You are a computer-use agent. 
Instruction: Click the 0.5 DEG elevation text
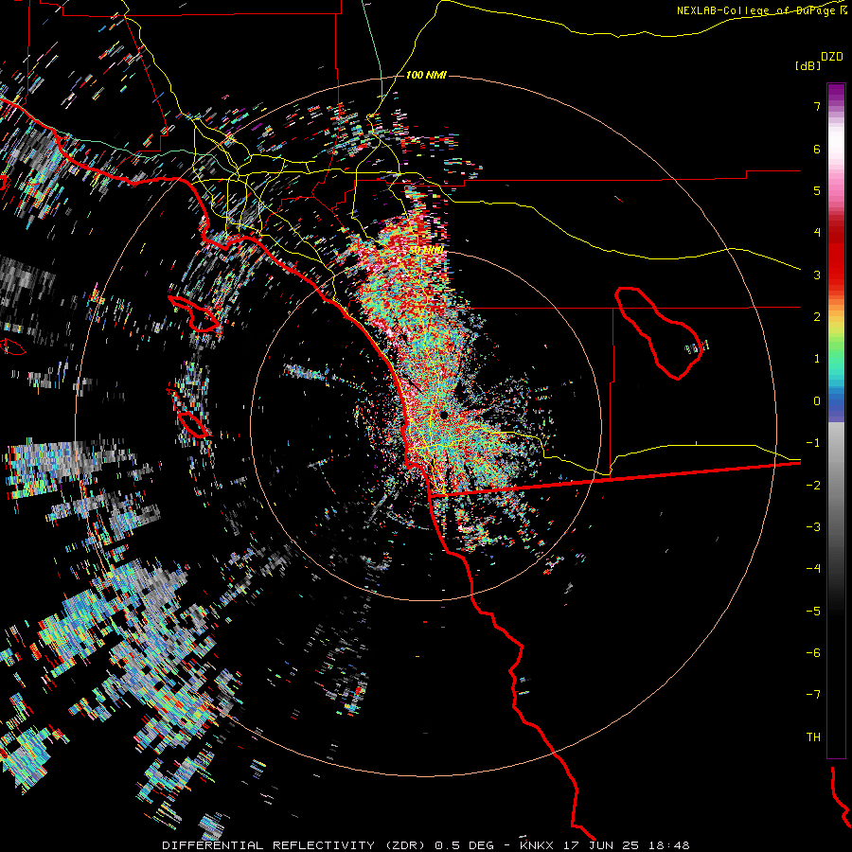[x=464, y=845]
